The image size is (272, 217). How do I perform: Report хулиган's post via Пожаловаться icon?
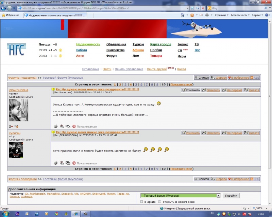[74, 163]
